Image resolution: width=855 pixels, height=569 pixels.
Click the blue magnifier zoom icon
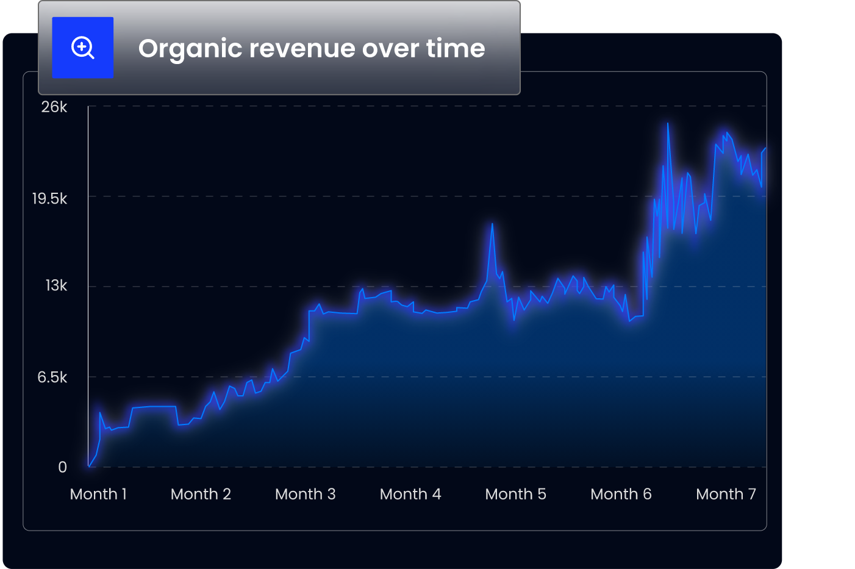coord(82,48)
